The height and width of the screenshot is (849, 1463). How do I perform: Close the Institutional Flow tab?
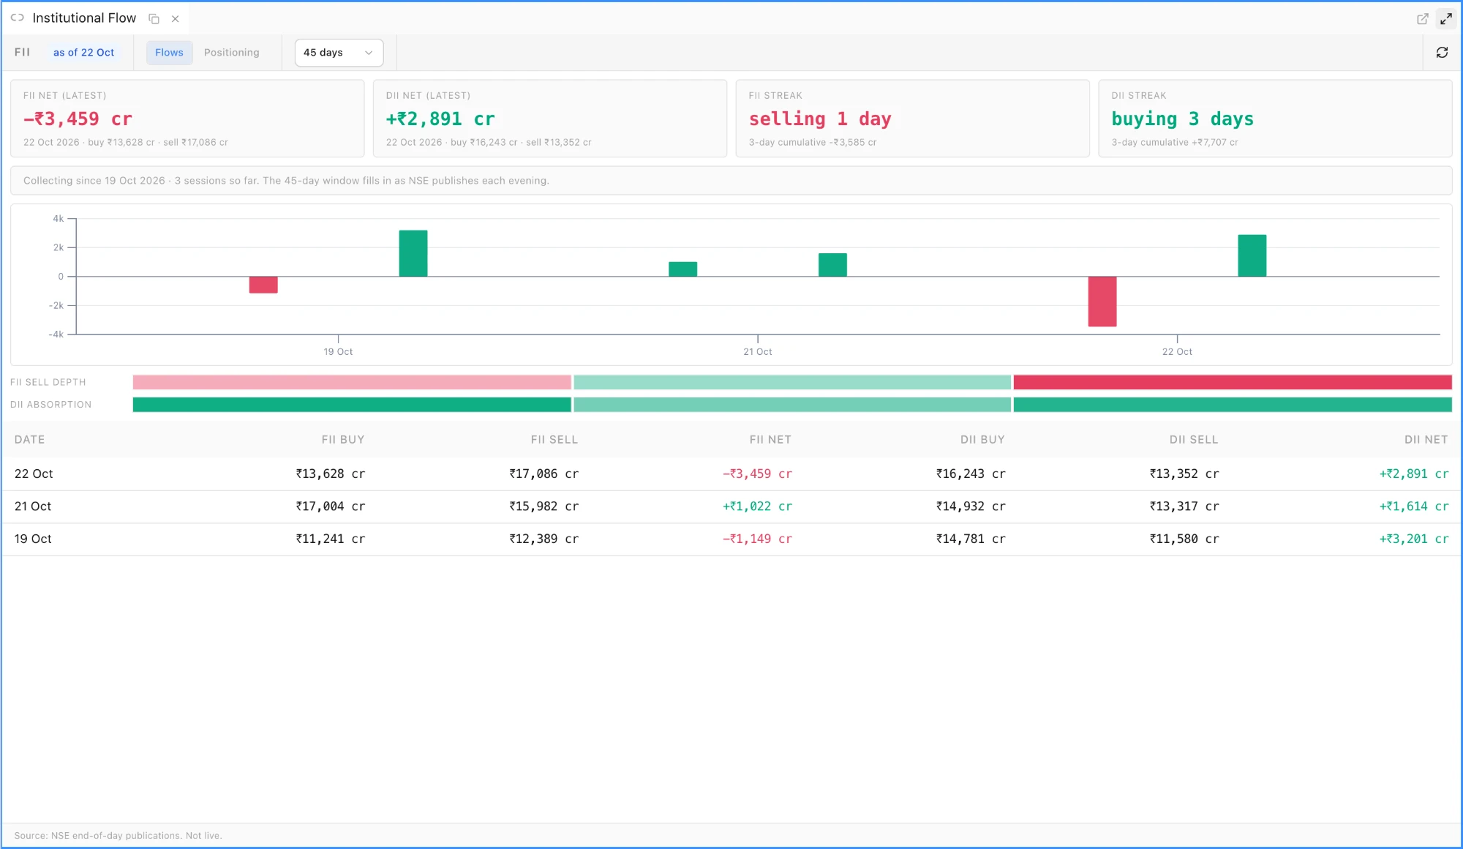click(176, 19)
